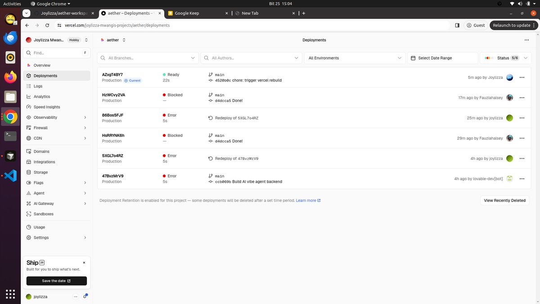Image resolution: width=540 pixels, height=304 pixels.
Task: Click the notifications bell icon at bottom of sidebar
Action: [85, 296]
